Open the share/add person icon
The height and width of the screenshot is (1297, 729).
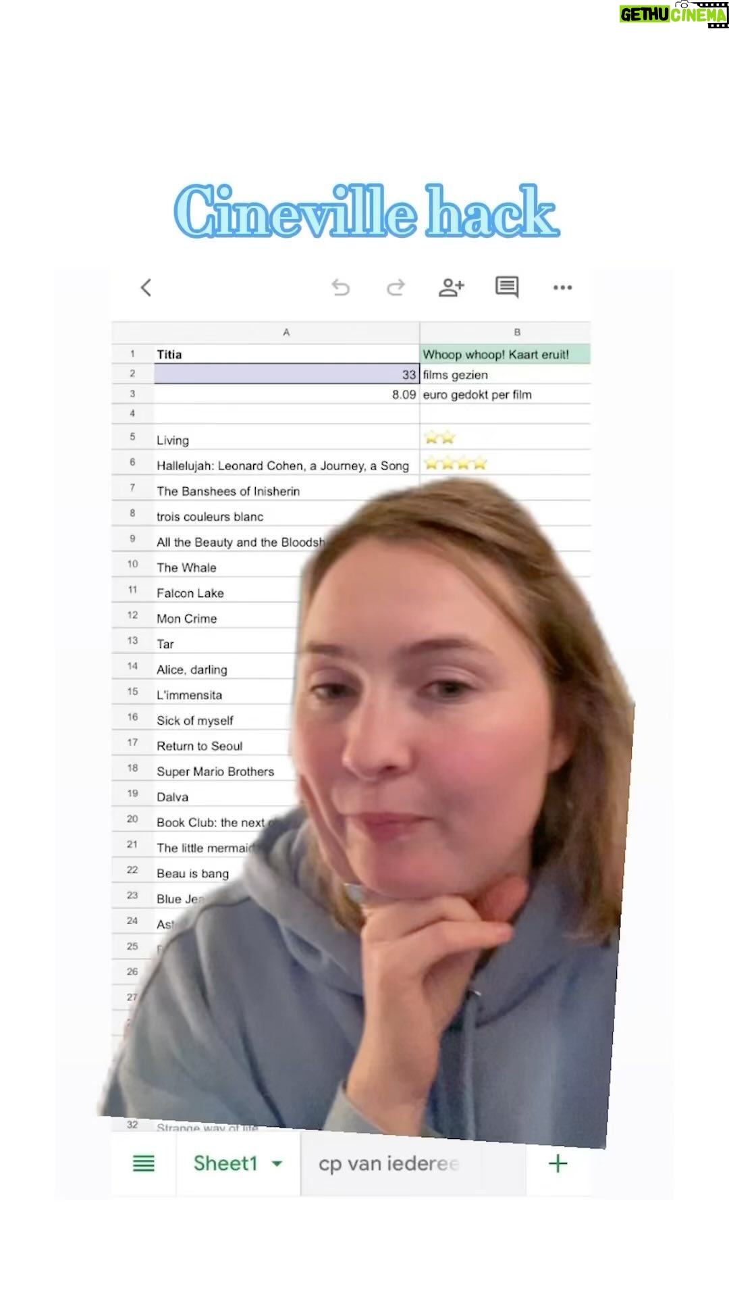[x=452, y=288]
